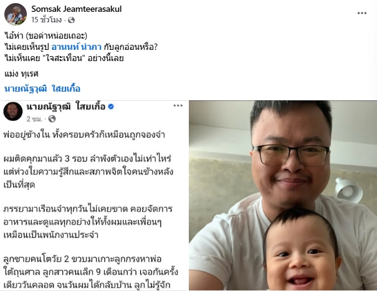Click the embedded post's three-dot menu
The height and width of the screenshot is (291, 377).
178,105
